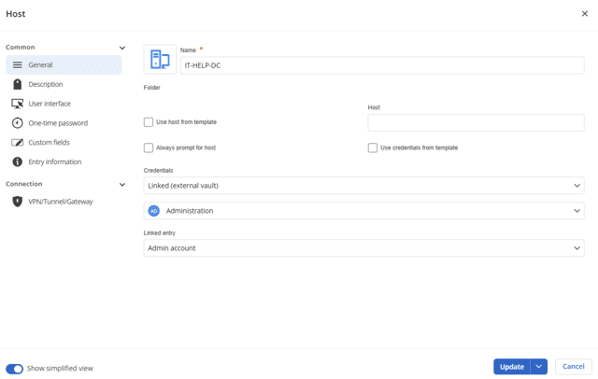Click the One-time password clock icon
Viewport: 598px width, 379px height.
[17, 123]
